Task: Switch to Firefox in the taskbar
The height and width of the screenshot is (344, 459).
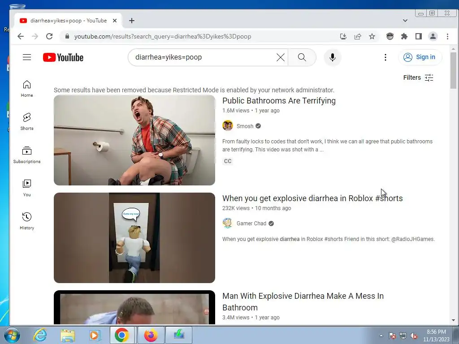Action: coord(151,335)
